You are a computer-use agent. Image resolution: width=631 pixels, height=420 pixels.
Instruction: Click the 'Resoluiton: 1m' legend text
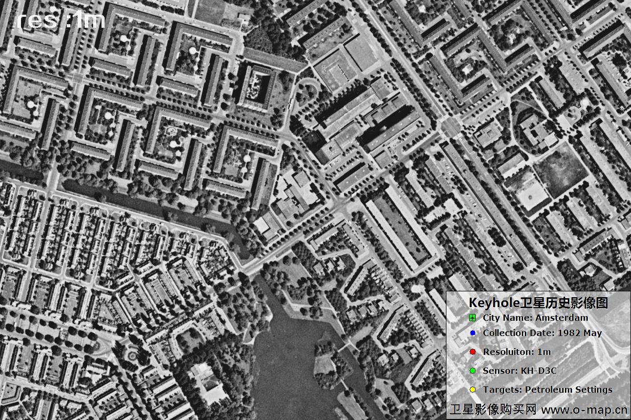pyautogui.click(x=516, y=352)
